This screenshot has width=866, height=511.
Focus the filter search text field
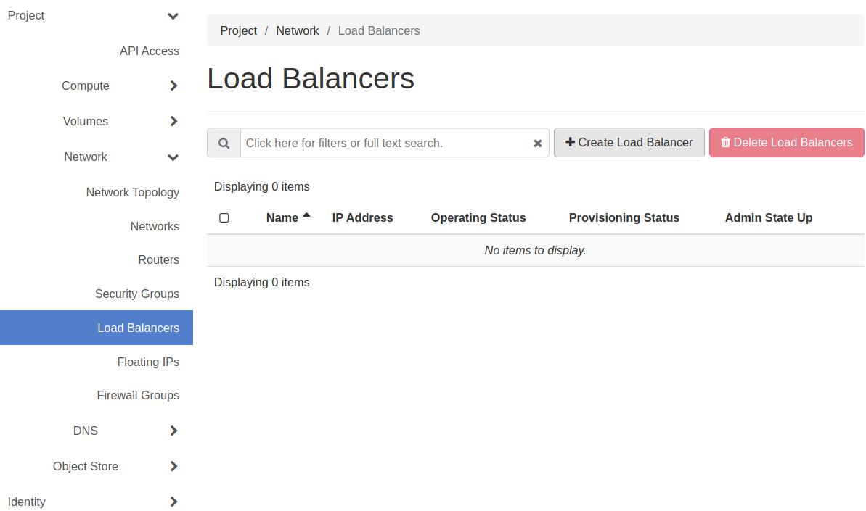pos(385,143)
